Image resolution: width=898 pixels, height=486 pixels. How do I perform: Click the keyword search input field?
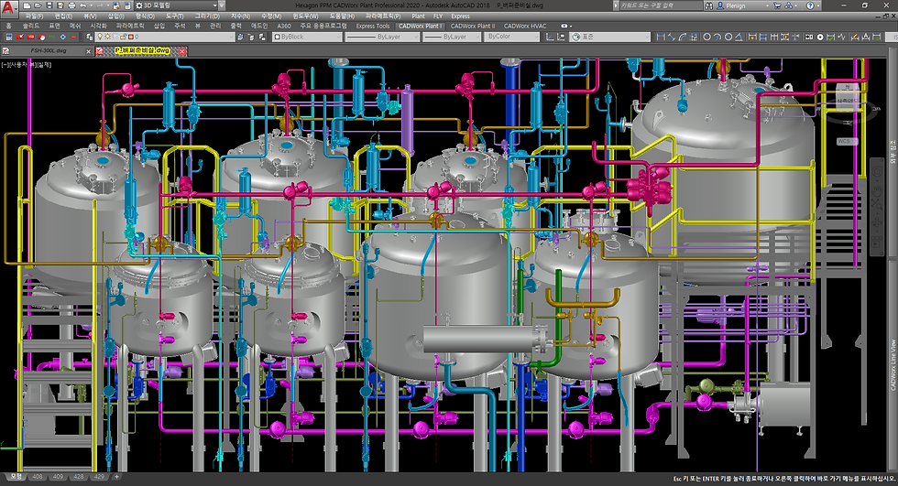coord(659,5)
